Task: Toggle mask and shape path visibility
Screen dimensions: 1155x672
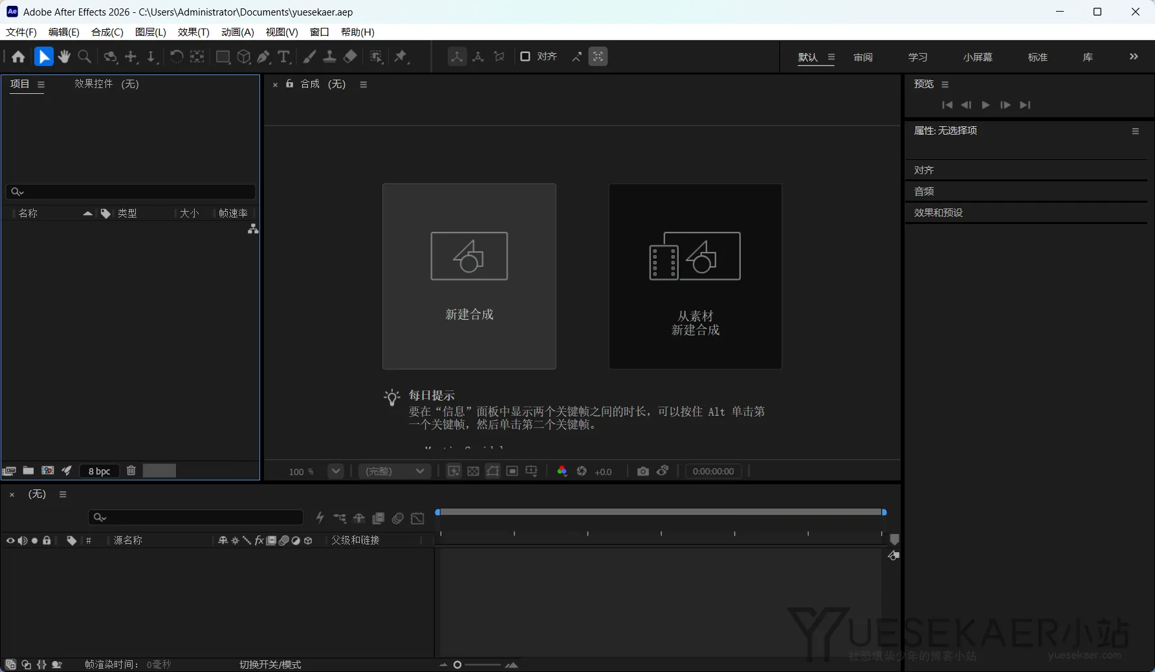Action: point(492,471)
